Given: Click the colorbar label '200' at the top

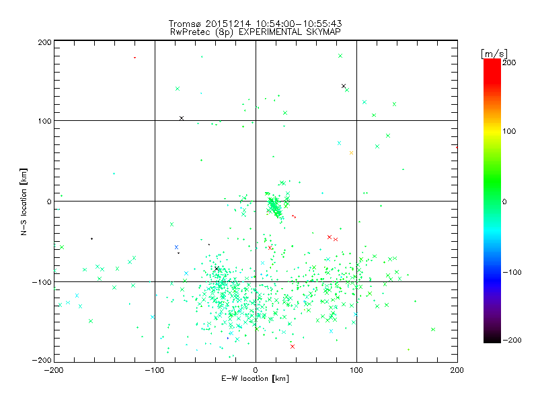Looking at the screenshot, I should pos(509,62).
